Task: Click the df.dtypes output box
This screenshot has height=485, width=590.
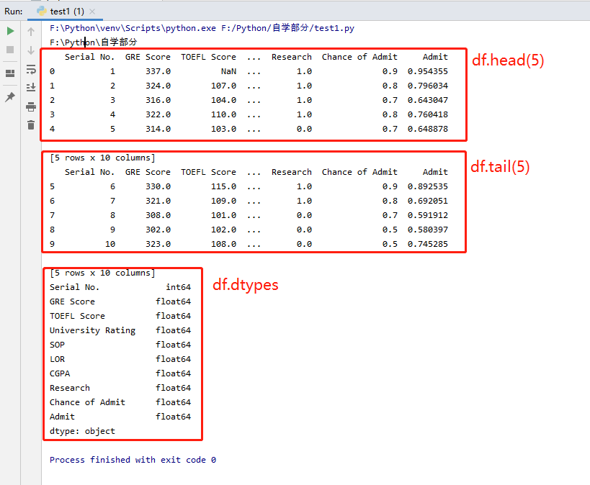Action: tap(122, 353)
